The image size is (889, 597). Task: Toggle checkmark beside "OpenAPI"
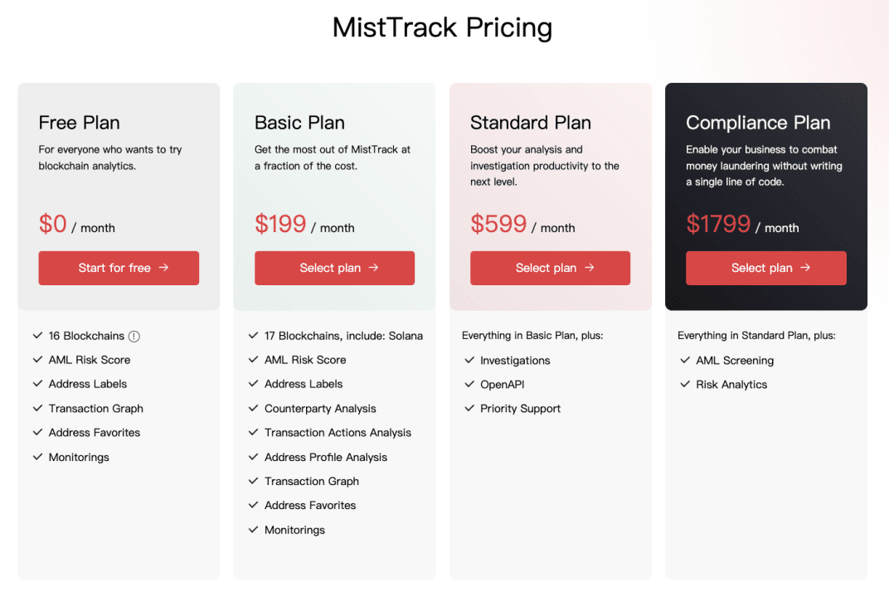click(469, 384)
